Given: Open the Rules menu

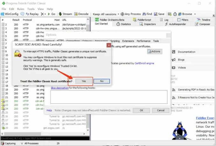Looking at the screenshot, I should [20, 9].
